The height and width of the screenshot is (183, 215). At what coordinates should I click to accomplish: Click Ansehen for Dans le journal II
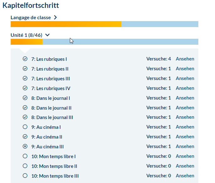185,108
